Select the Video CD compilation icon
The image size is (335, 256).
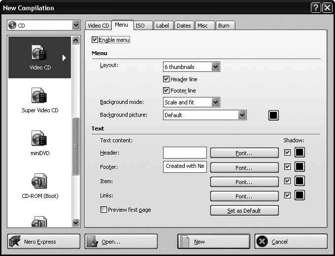(39, 53)
